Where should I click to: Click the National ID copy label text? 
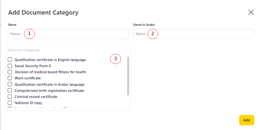click(29, 103)
